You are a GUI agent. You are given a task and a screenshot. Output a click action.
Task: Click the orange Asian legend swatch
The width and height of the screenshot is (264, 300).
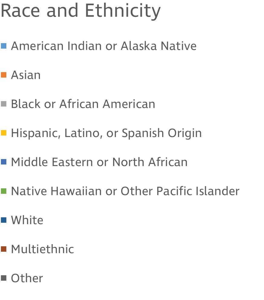coord(4,75)
